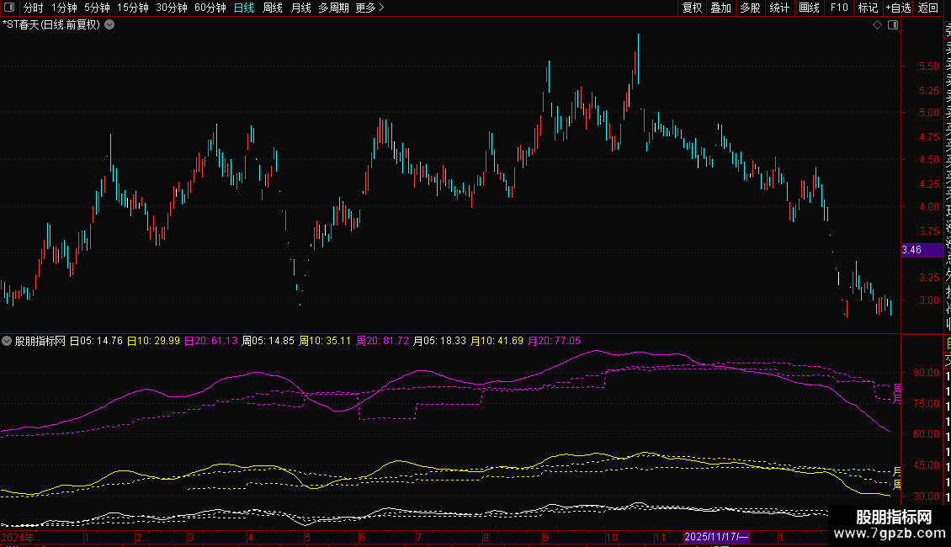Click the 复权 adjustment button
Viewport: 951px width, 547px height.
[x=692, y=8]
